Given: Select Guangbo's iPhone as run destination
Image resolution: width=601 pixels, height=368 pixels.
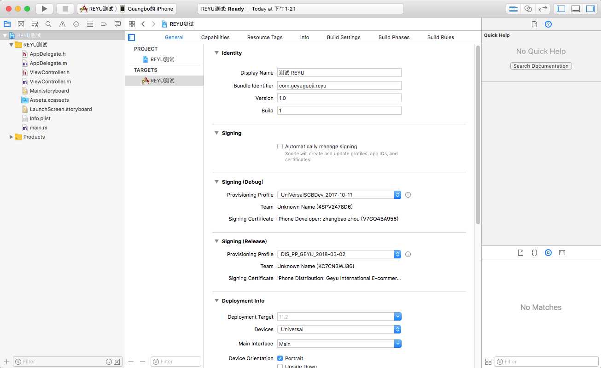Looking at the screenshot, I should pyautogui.click(x=146, y=9).
